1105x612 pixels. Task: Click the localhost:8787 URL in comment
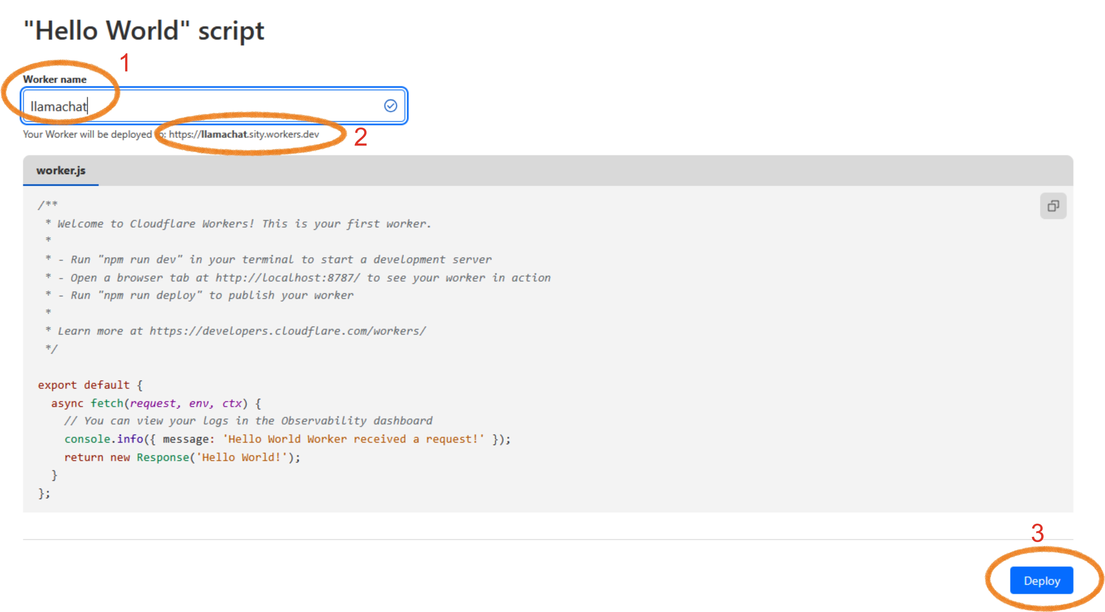click(287, 278)
